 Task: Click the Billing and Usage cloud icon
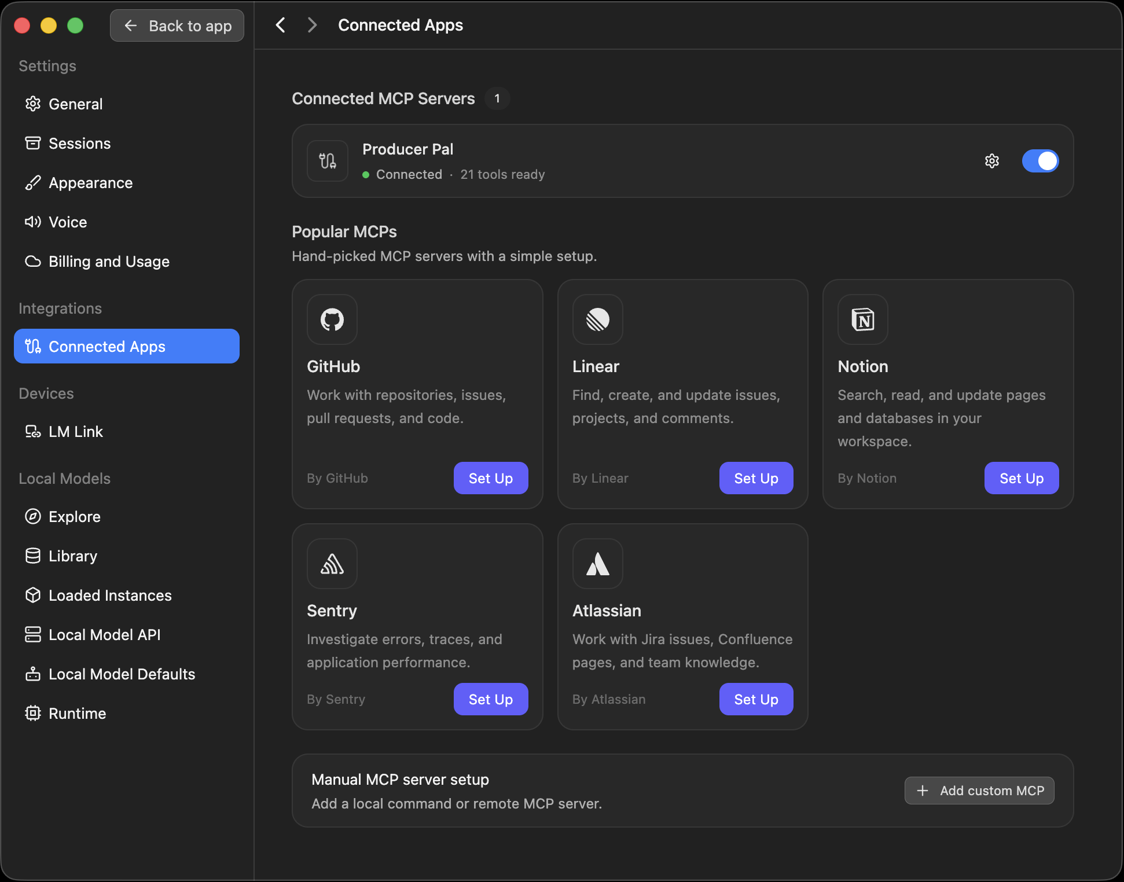[x=33, y=261]
